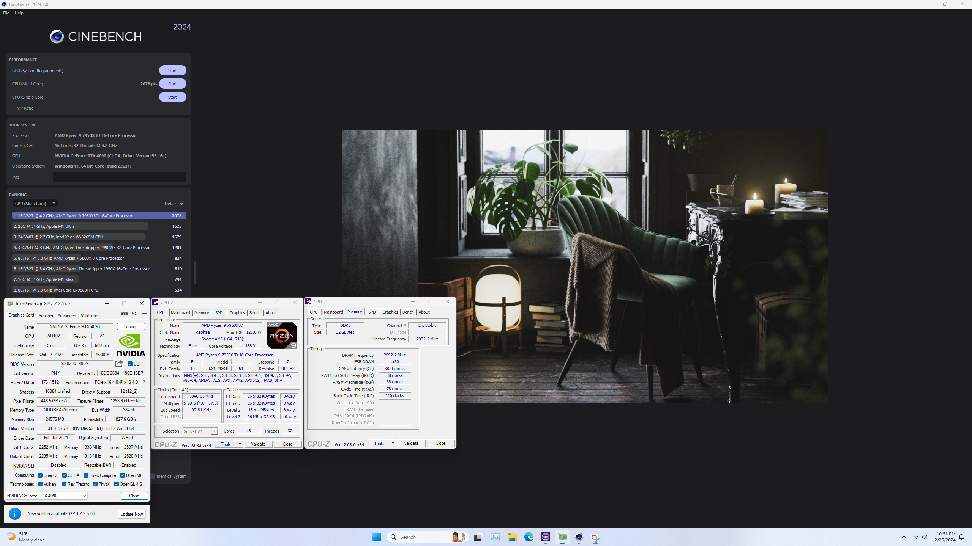Screen dimensions: 972x546
Task: Click the Cinebench rendered room image
Action: [585, 266]
